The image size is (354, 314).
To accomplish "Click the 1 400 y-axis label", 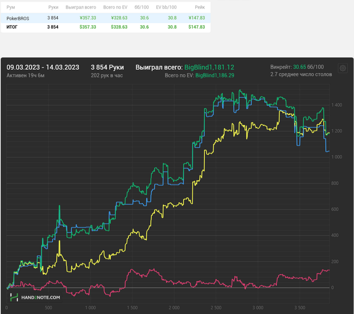I will coord(337,105).
